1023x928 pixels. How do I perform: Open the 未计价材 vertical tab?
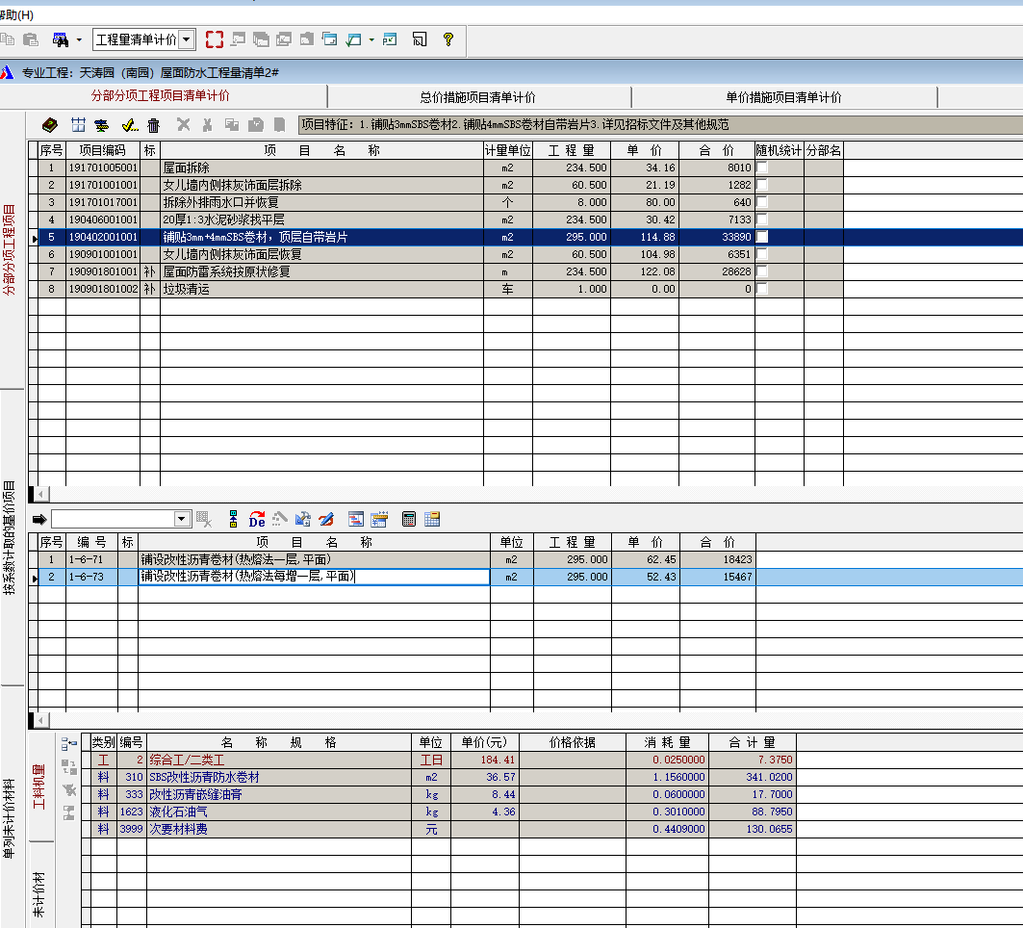pyautogui.click(x=39, y=892)
